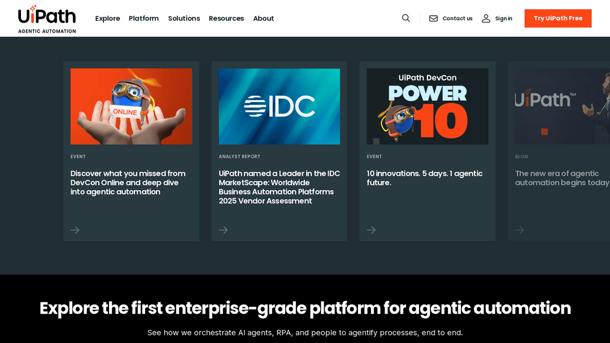Click the user profile icon beside Sign in
The width and height of the screenshot is (610, 343).
[486, 19]
